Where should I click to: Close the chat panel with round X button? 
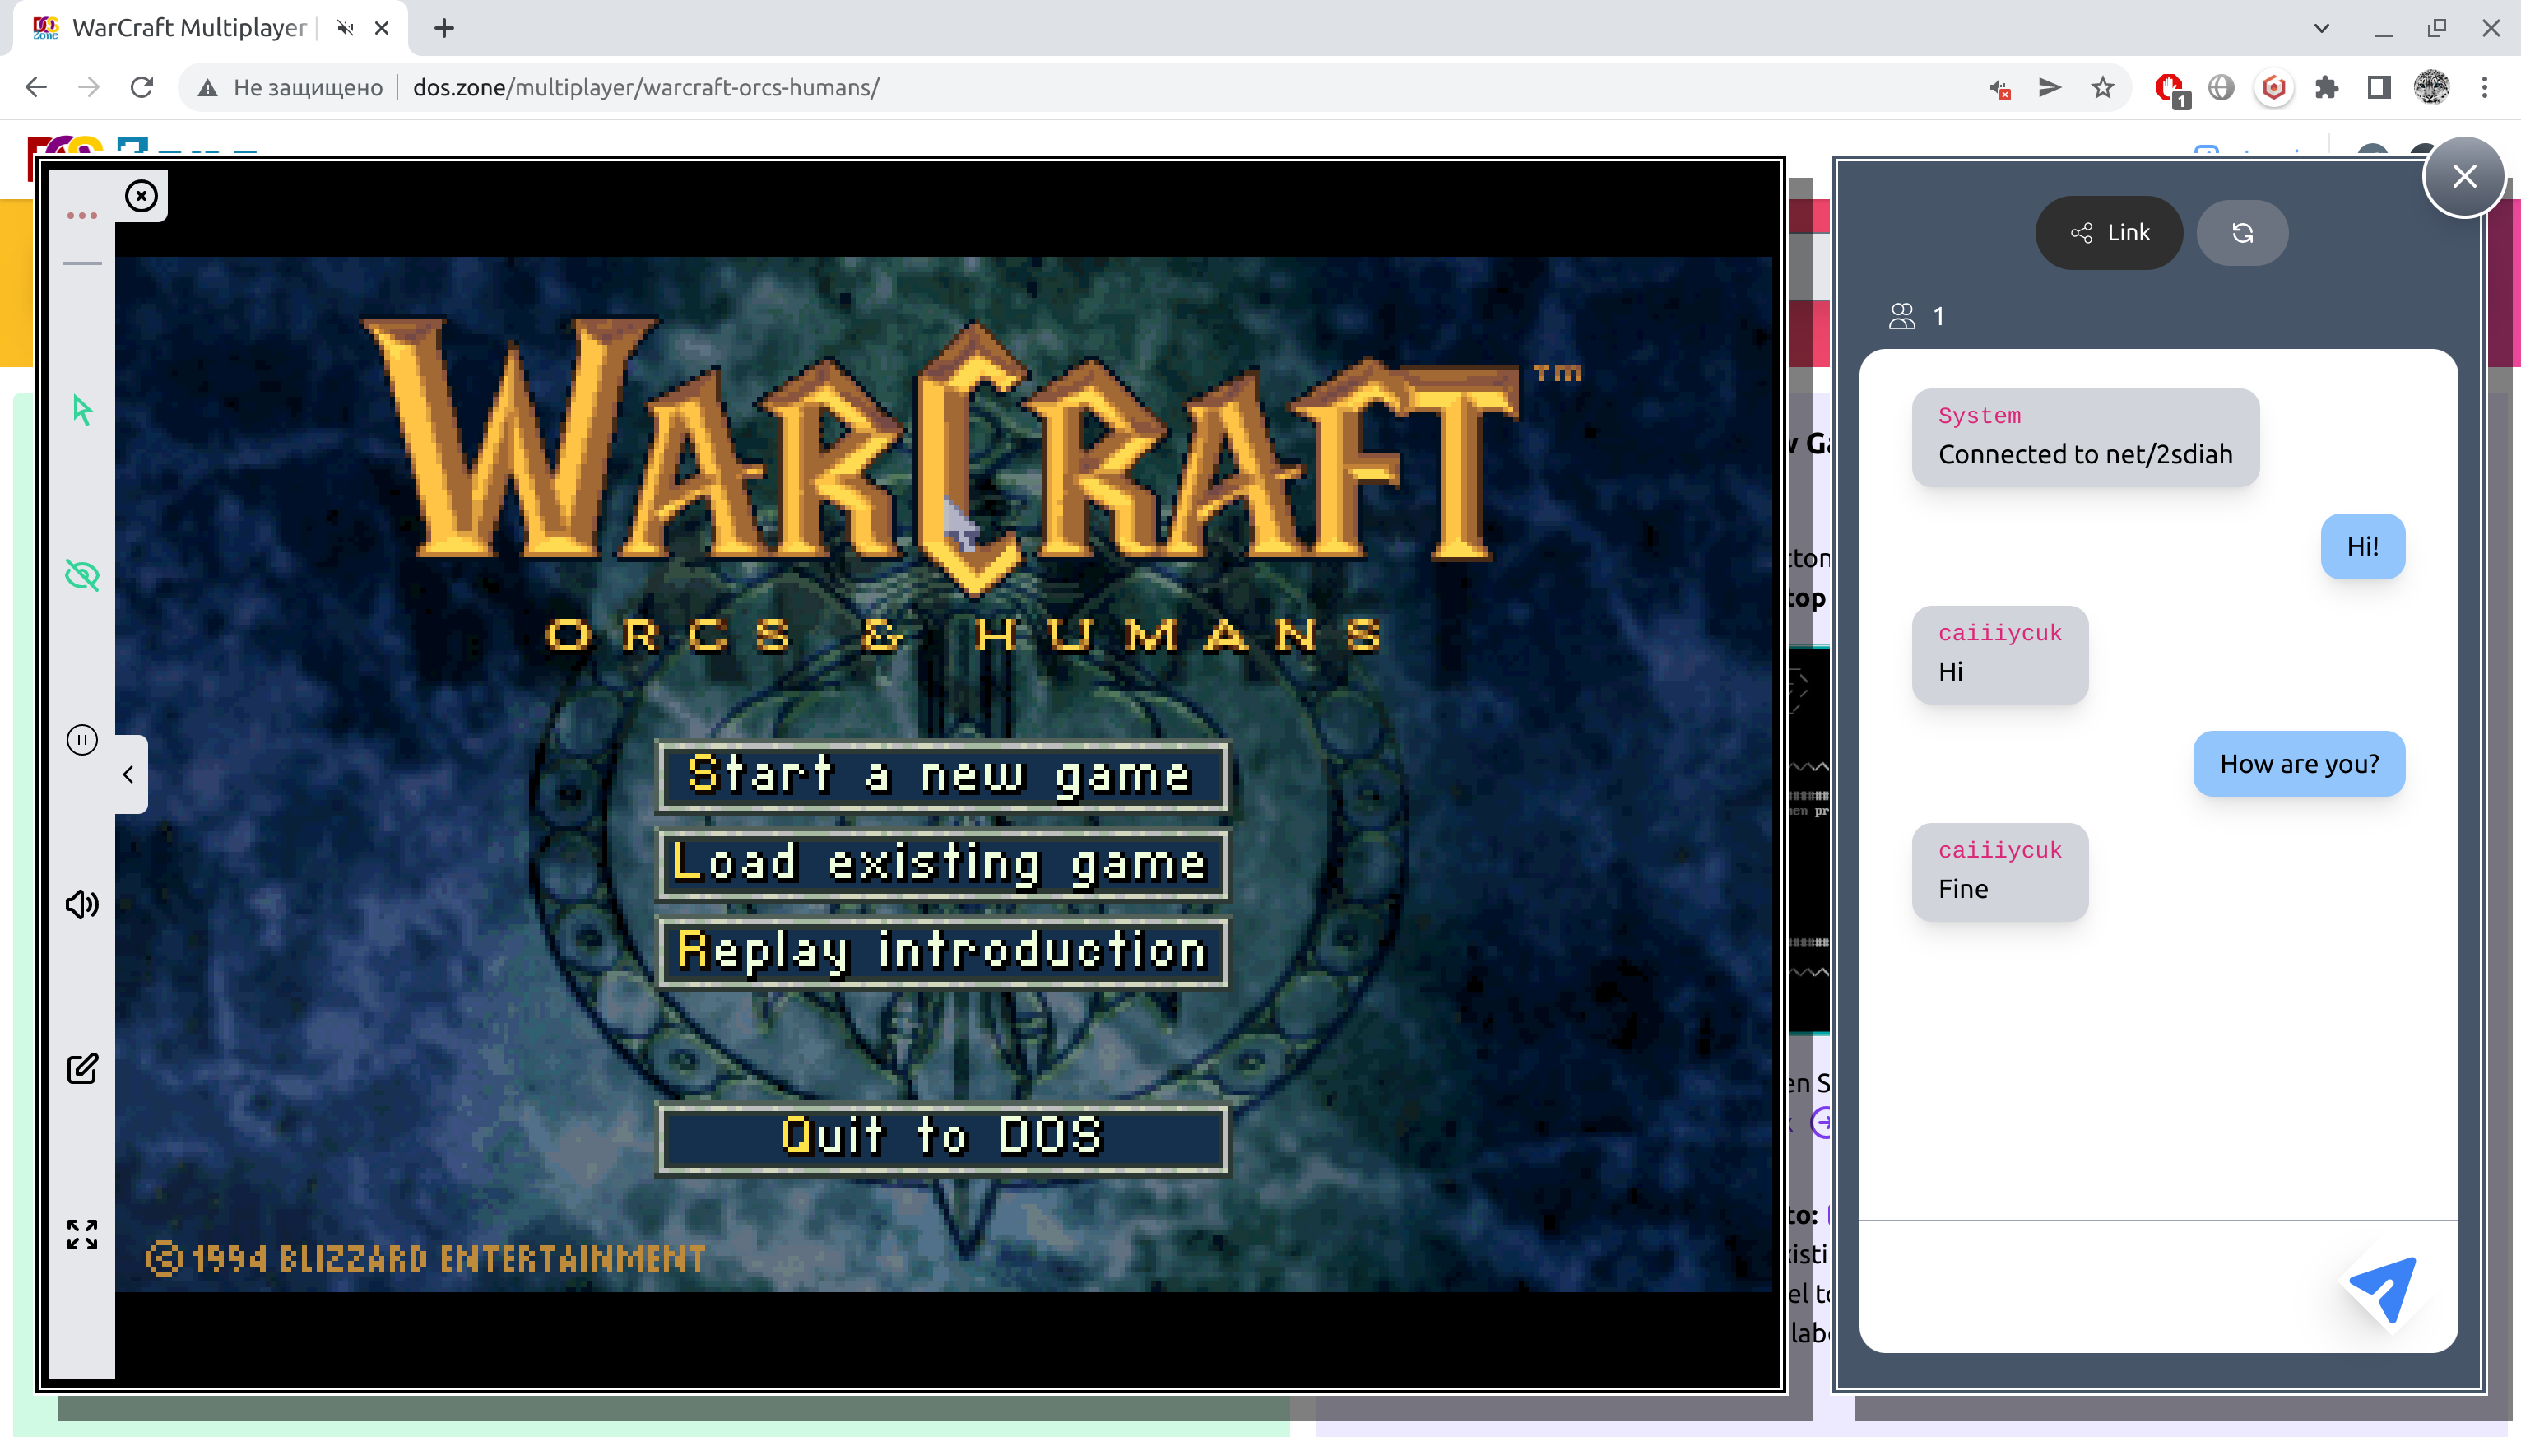pos(2463,177)
